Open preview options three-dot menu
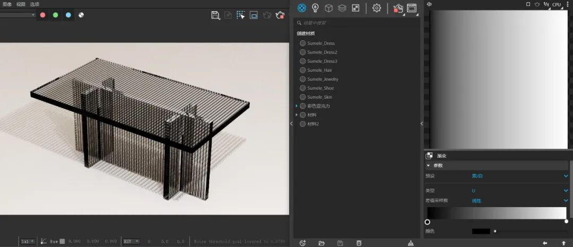This screenshot has height=247, width=573. 568,4
